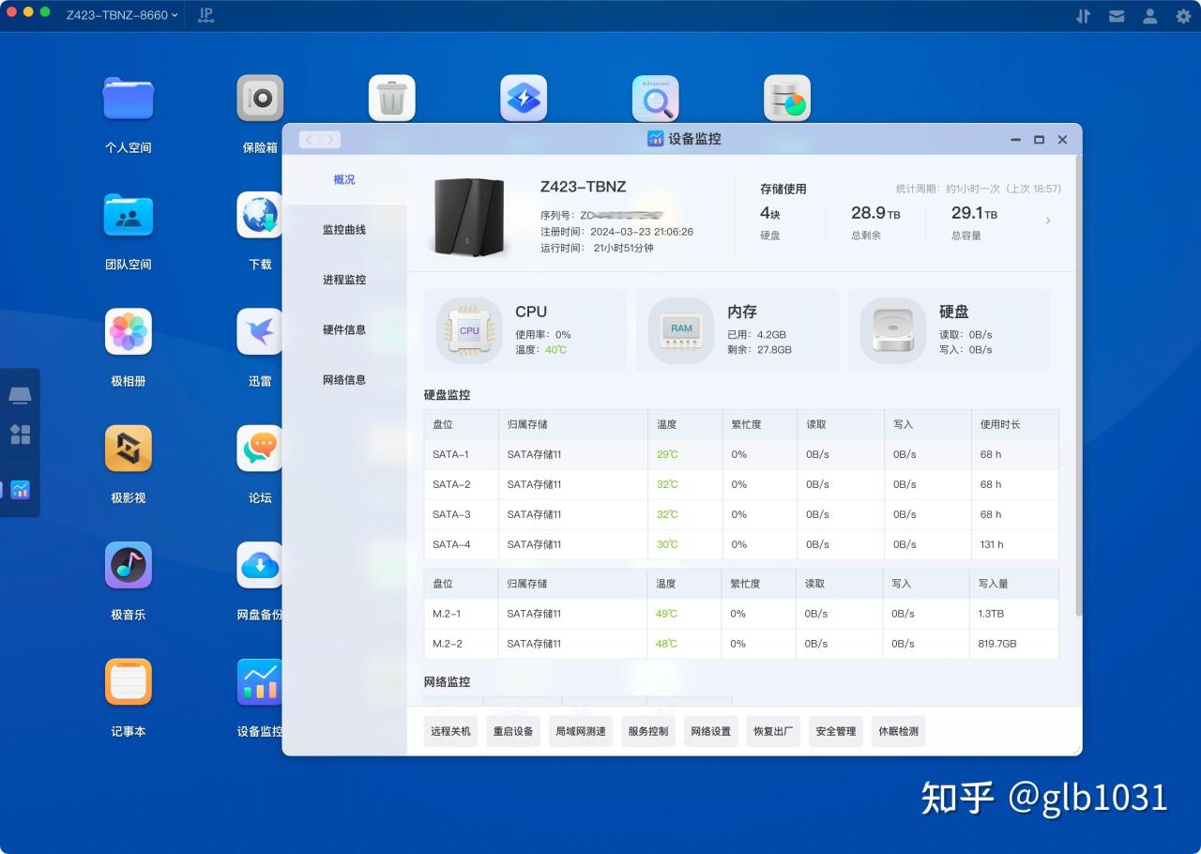1201x854 pixels.
Task: Open the 网盘备份 backup app
Action: pos(260,565)
